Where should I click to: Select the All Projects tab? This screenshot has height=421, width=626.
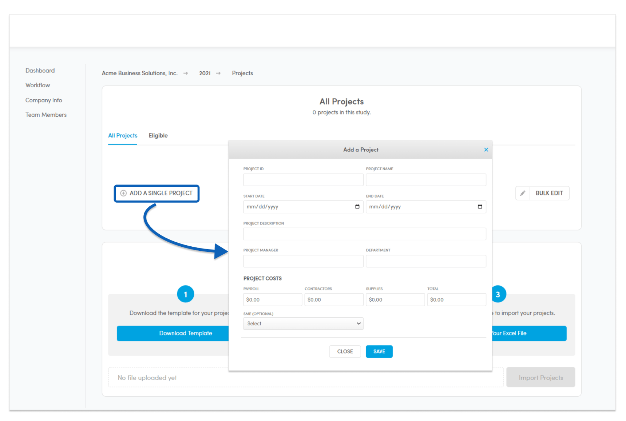point(123,135)
